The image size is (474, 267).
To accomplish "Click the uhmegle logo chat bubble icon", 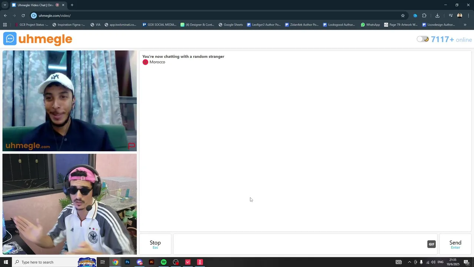I will pyautogui.click(x=10, y=39).
